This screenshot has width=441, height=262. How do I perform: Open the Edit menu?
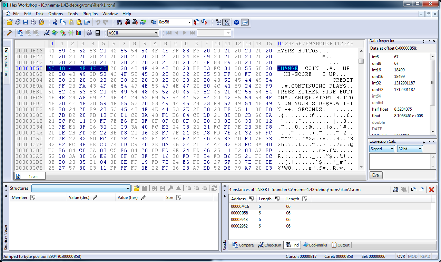click(28, 14)
